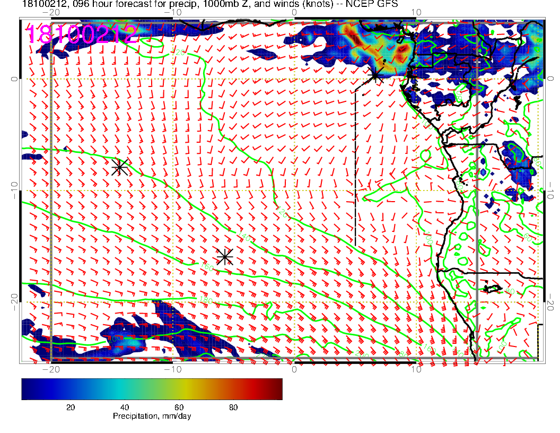This screenshot has width=560, height=433.
Task: Click the black dashed vertical line on the map
Action: pyautogui.click(x=355, y=168)
